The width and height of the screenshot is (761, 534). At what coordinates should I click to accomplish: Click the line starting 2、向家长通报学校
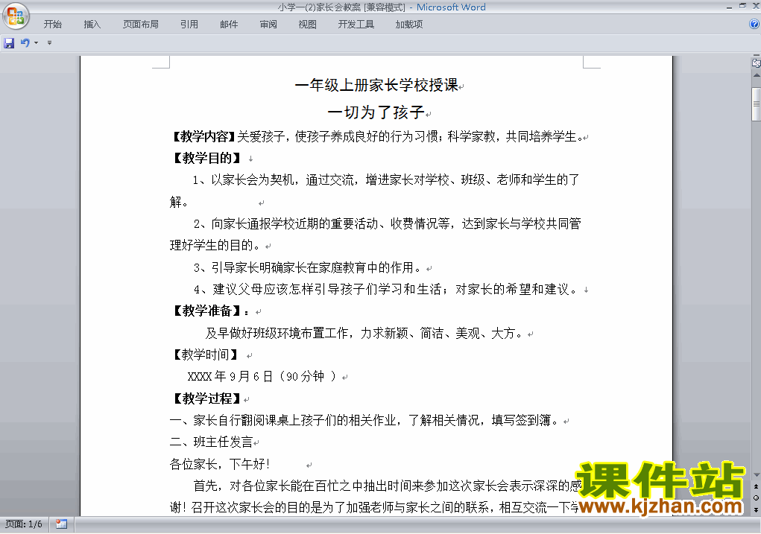coord(387,223)
